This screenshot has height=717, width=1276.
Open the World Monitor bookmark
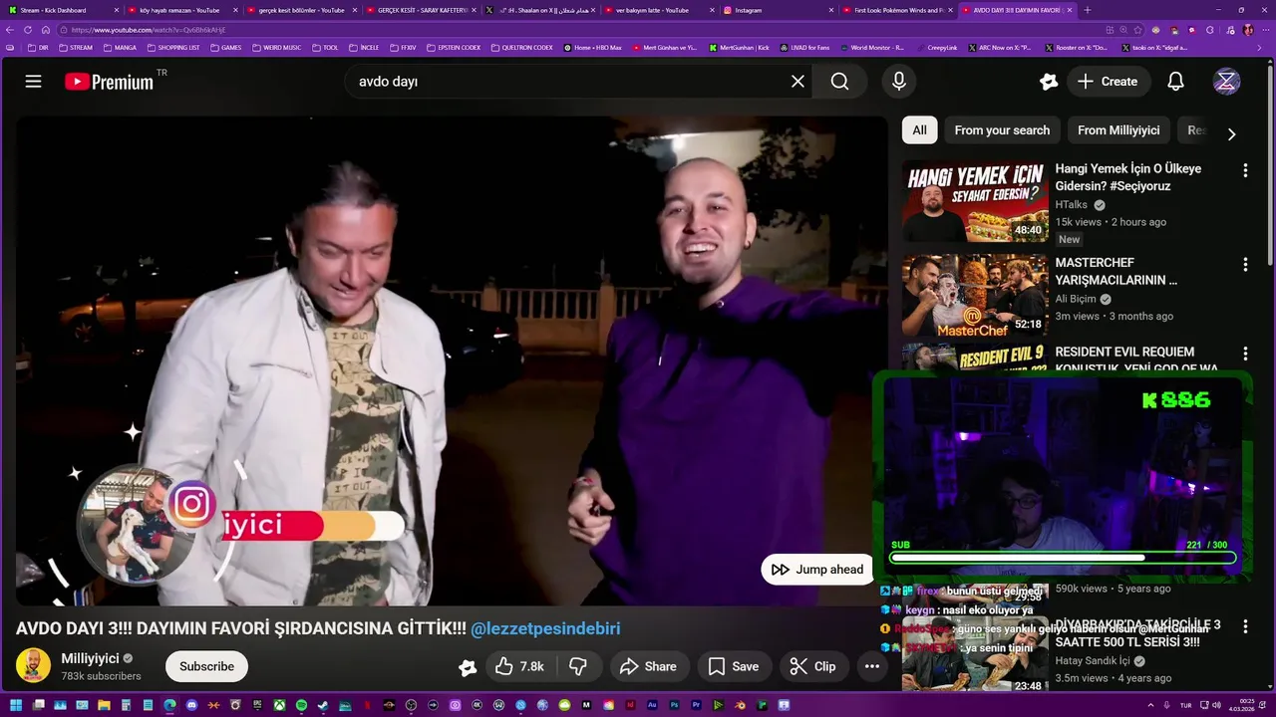[x=870, y=47]
